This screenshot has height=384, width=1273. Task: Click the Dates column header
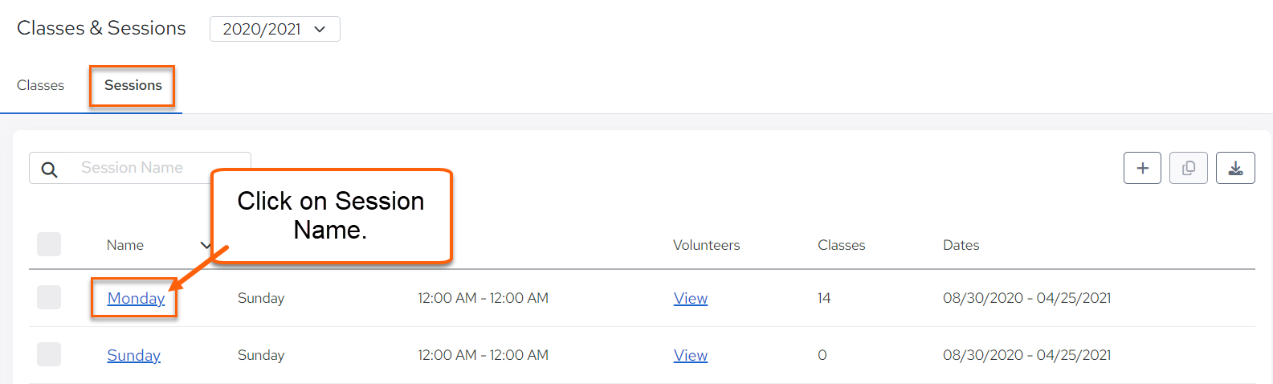(961, 245)
